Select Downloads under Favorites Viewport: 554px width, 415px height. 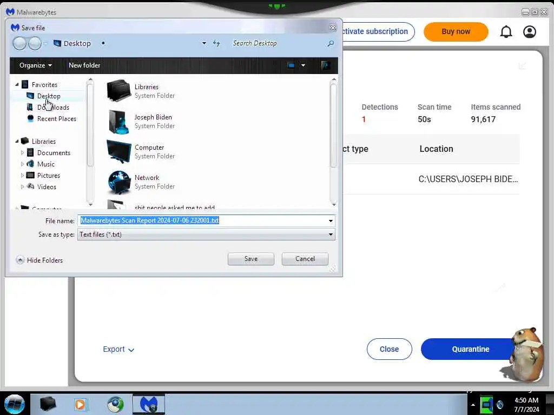tap(53, 108)
